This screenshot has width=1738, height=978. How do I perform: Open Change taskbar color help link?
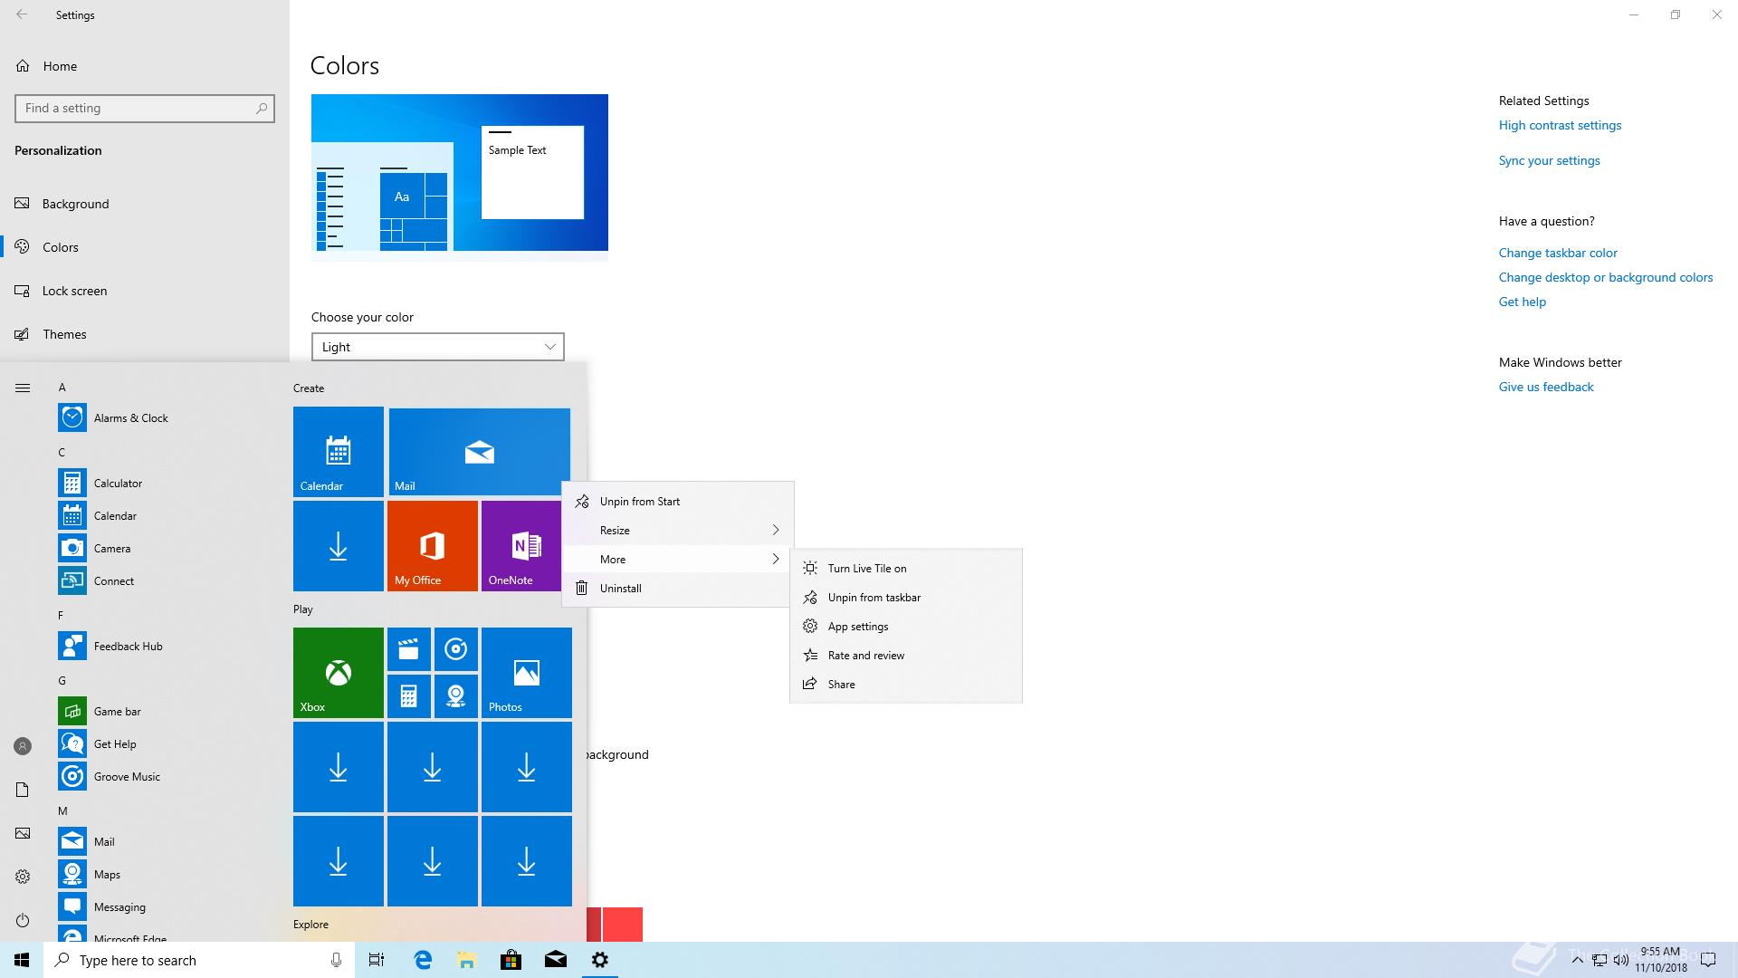click(x=1557, y=253)
